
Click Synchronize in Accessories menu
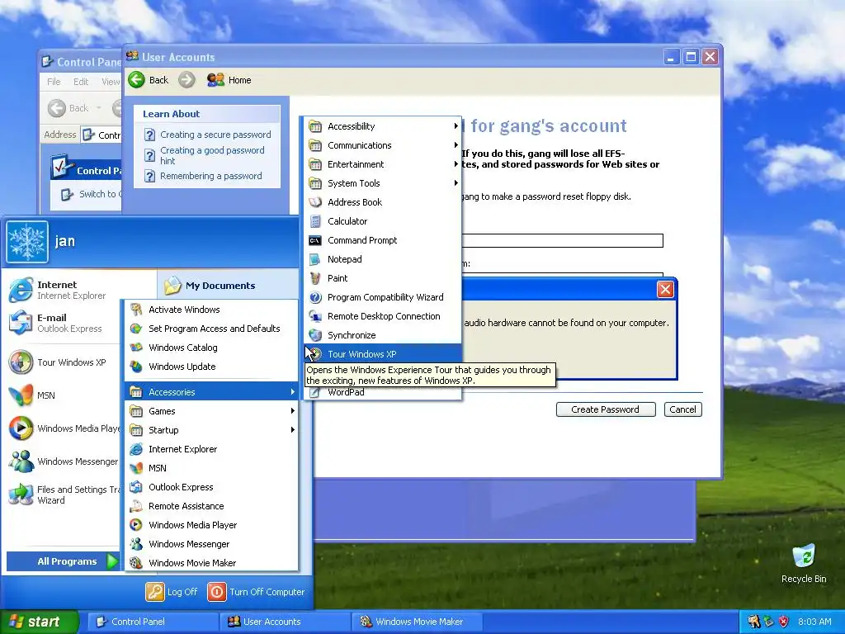coord(382,335)
